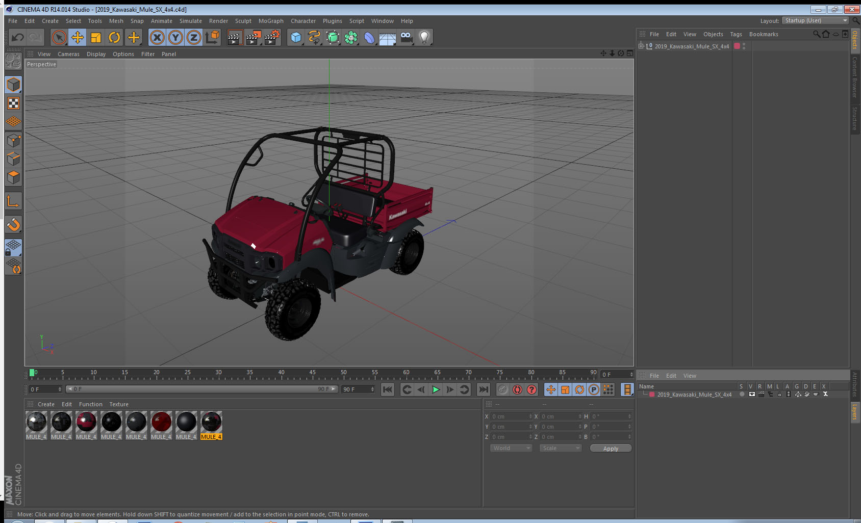Open the viewport Display menu

96,54
